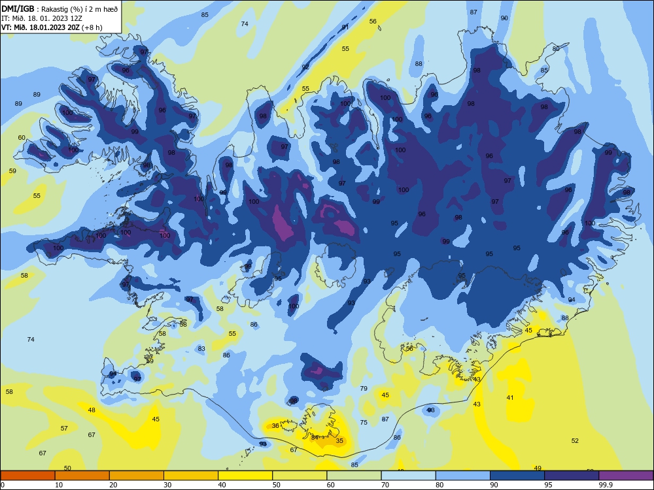654x490 pixels.
Task: Click the amber 20–30 legend swatch
Action: tap(137, 476)
